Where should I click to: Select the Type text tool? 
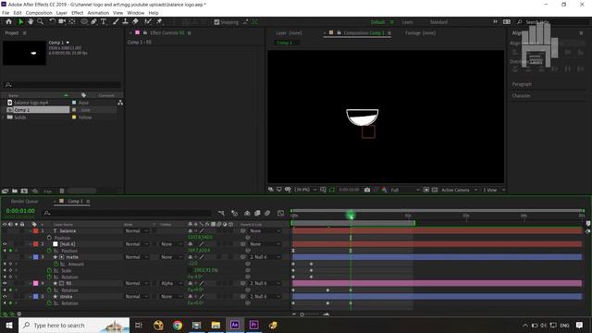tap(103, 22)
